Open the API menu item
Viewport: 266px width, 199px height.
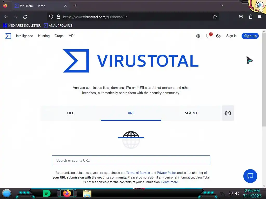click(71, 36)
